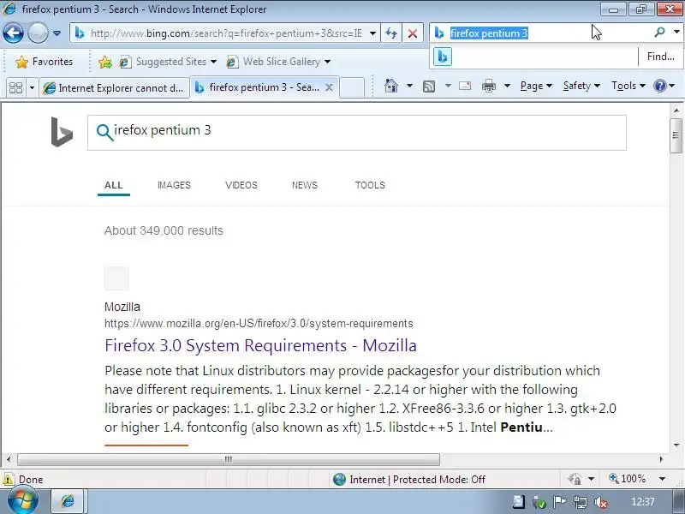Click the magnifier search button in toolbar

click(659, 32)
